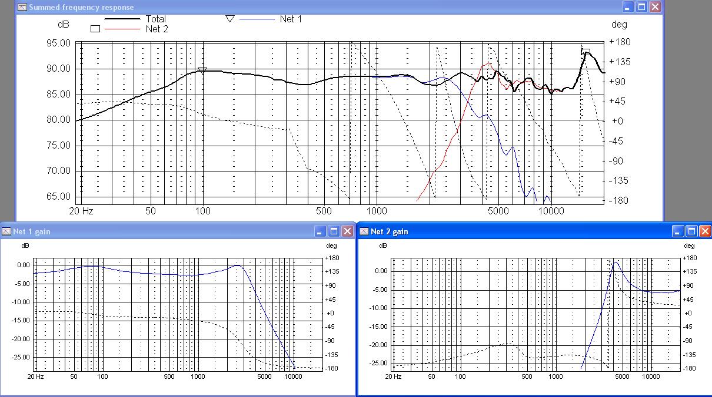The width and height of the screenshot is (712, 397).
Task: Activate the Net 2 gain title bar
Action: [535, 231]
